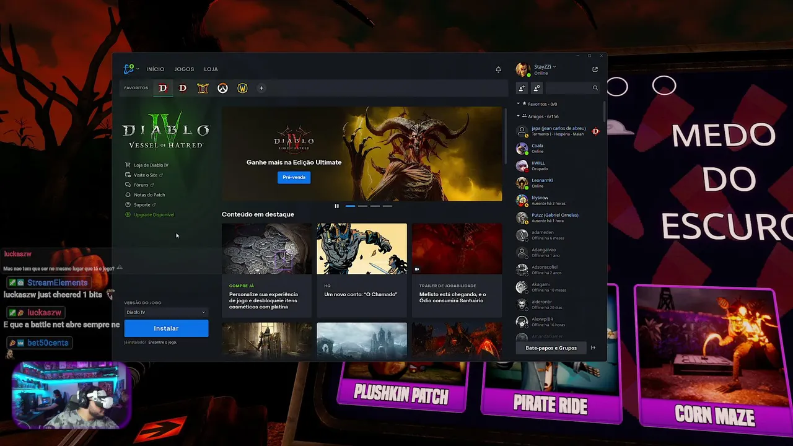Select the fourth carousel slide indicator

tap(387, 206)
